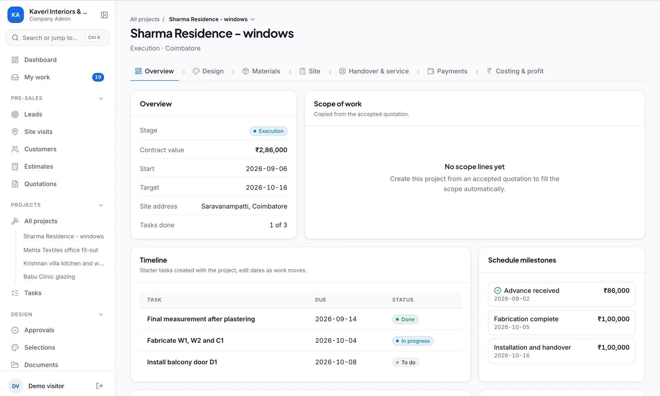Click the Leads target icon
The height and width of the screenshot is (396, 660).
(x=15, y=114)
